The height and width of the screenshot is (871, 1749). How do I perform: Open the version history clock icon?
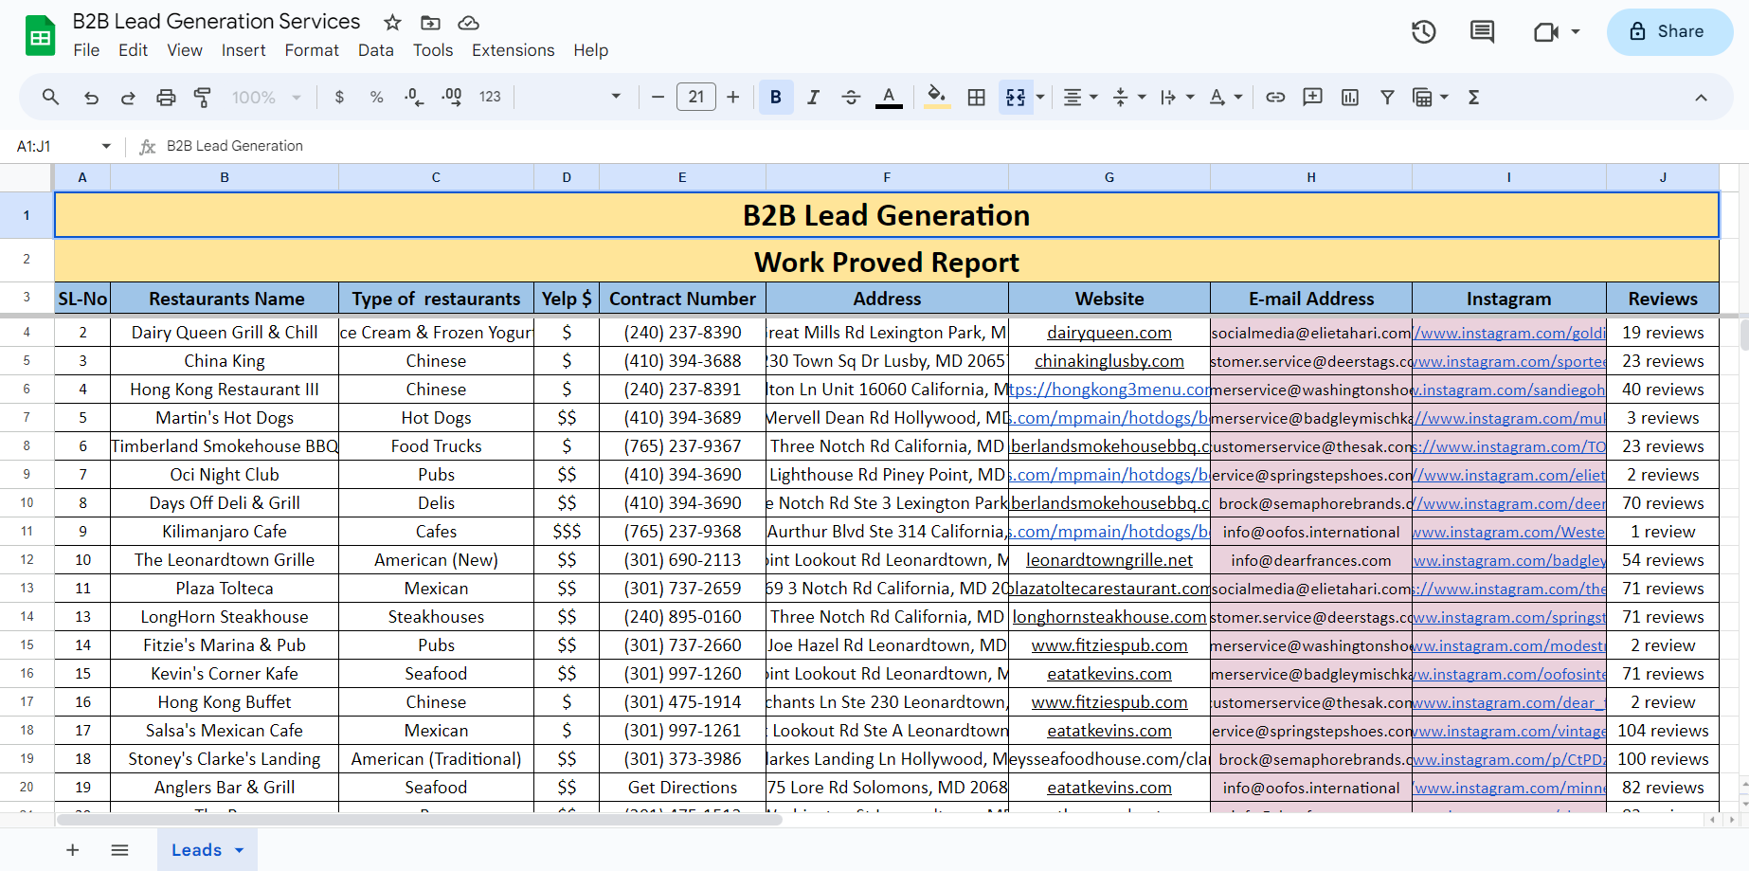point(1423,32)
